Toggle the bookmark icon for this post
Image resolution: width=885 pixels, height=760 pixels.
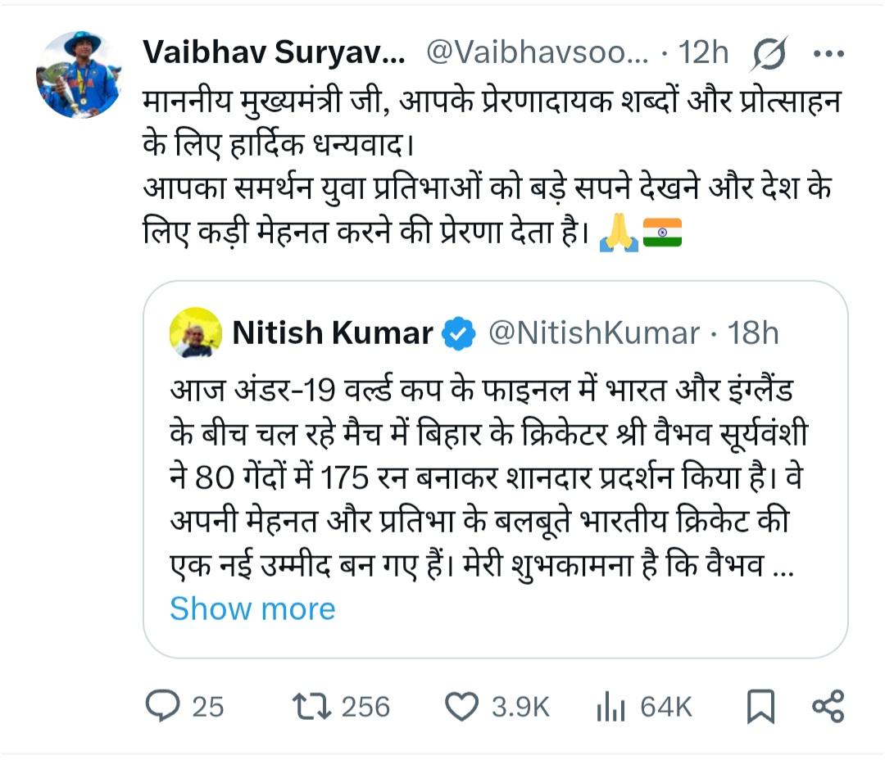(x=760, y=707)
